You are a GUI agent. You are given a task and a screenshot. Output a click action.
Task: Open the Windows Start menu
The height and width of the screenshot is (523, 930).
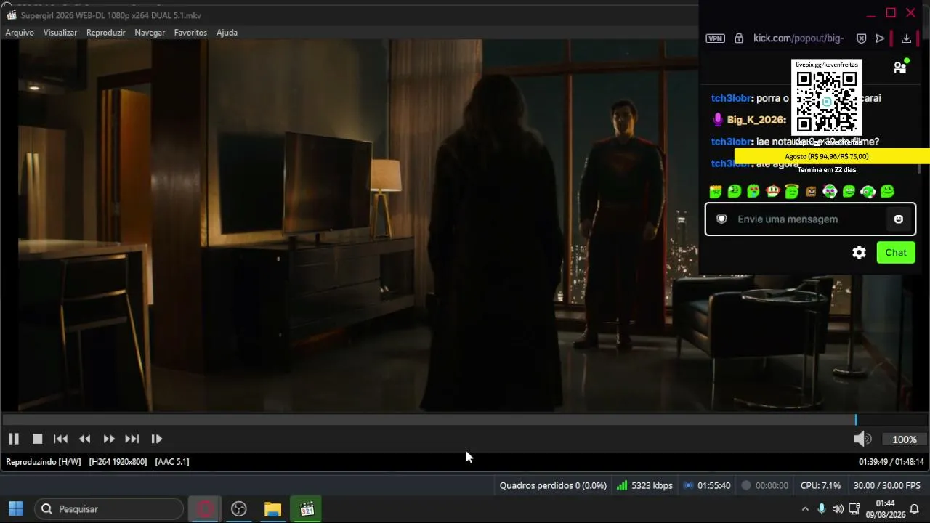pyautogui.click(x=16, y=509)
